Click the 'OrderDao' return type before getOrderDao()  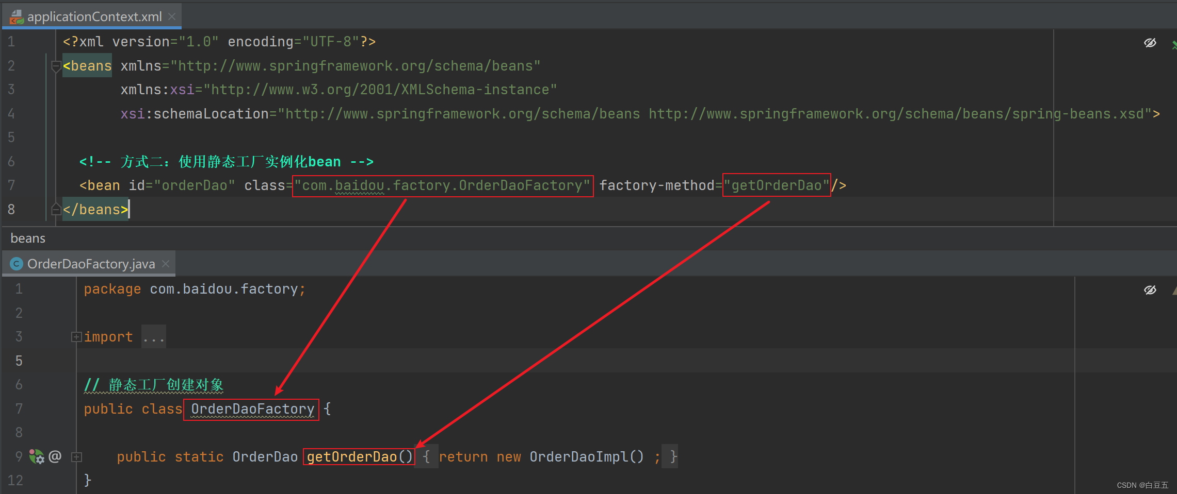coord(265,457)
